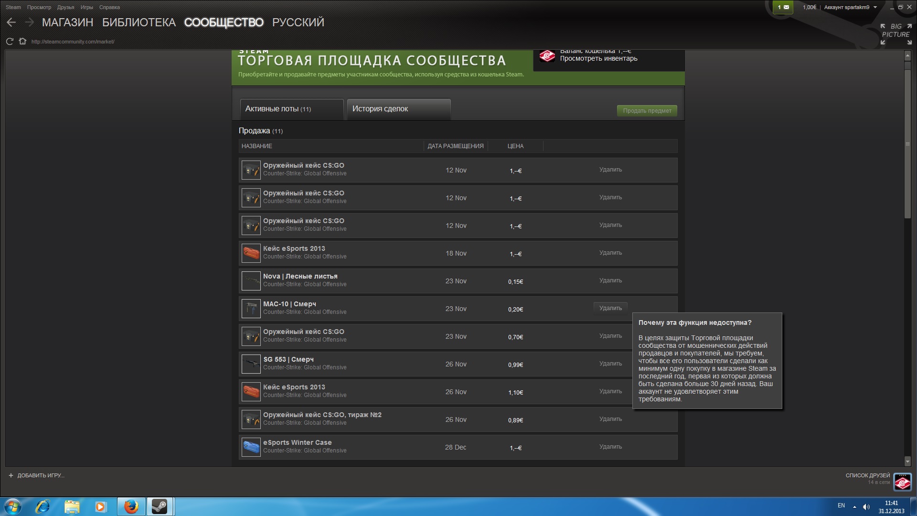Open SG 553 Смерч item thumbnail
This screenshot has width=917, height=516.
click(251, 364)
